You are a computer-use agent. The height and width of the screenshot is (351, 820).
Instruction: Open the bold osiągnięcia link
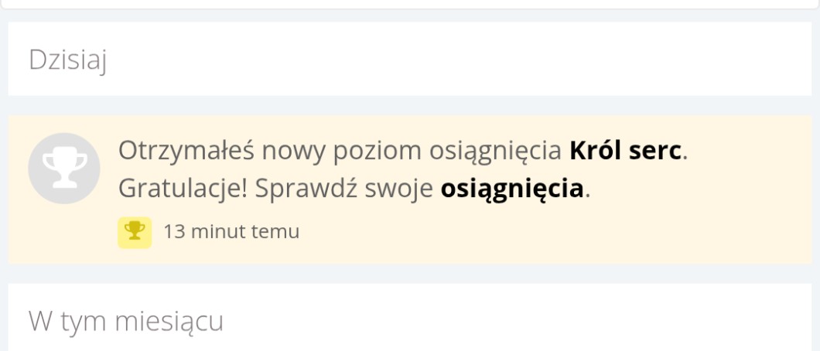pos(511,189)
